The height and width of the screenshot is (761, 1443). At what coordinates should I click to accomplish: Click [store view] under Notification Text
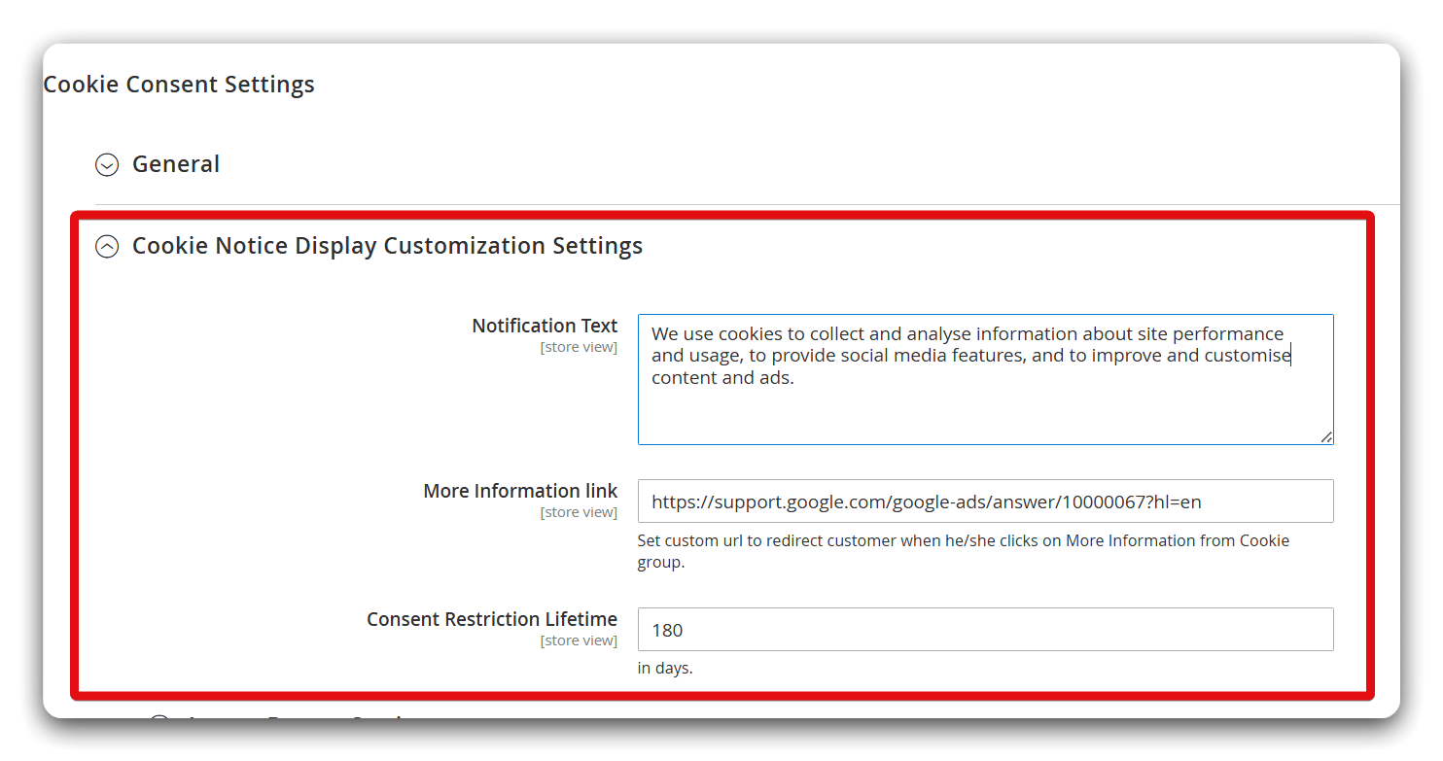(579, 347)
